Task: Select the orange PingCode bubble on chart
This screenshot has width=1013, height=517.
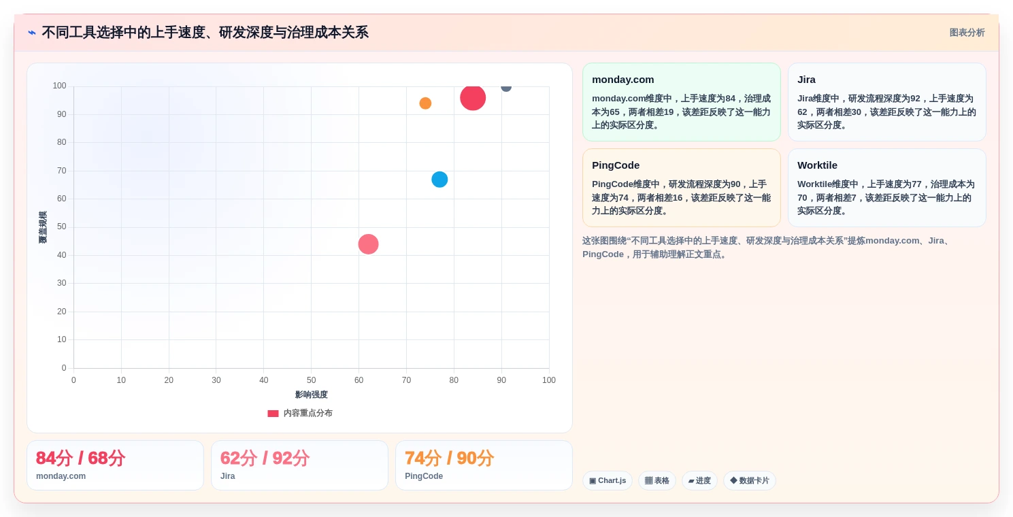Action: click(425, 103)
